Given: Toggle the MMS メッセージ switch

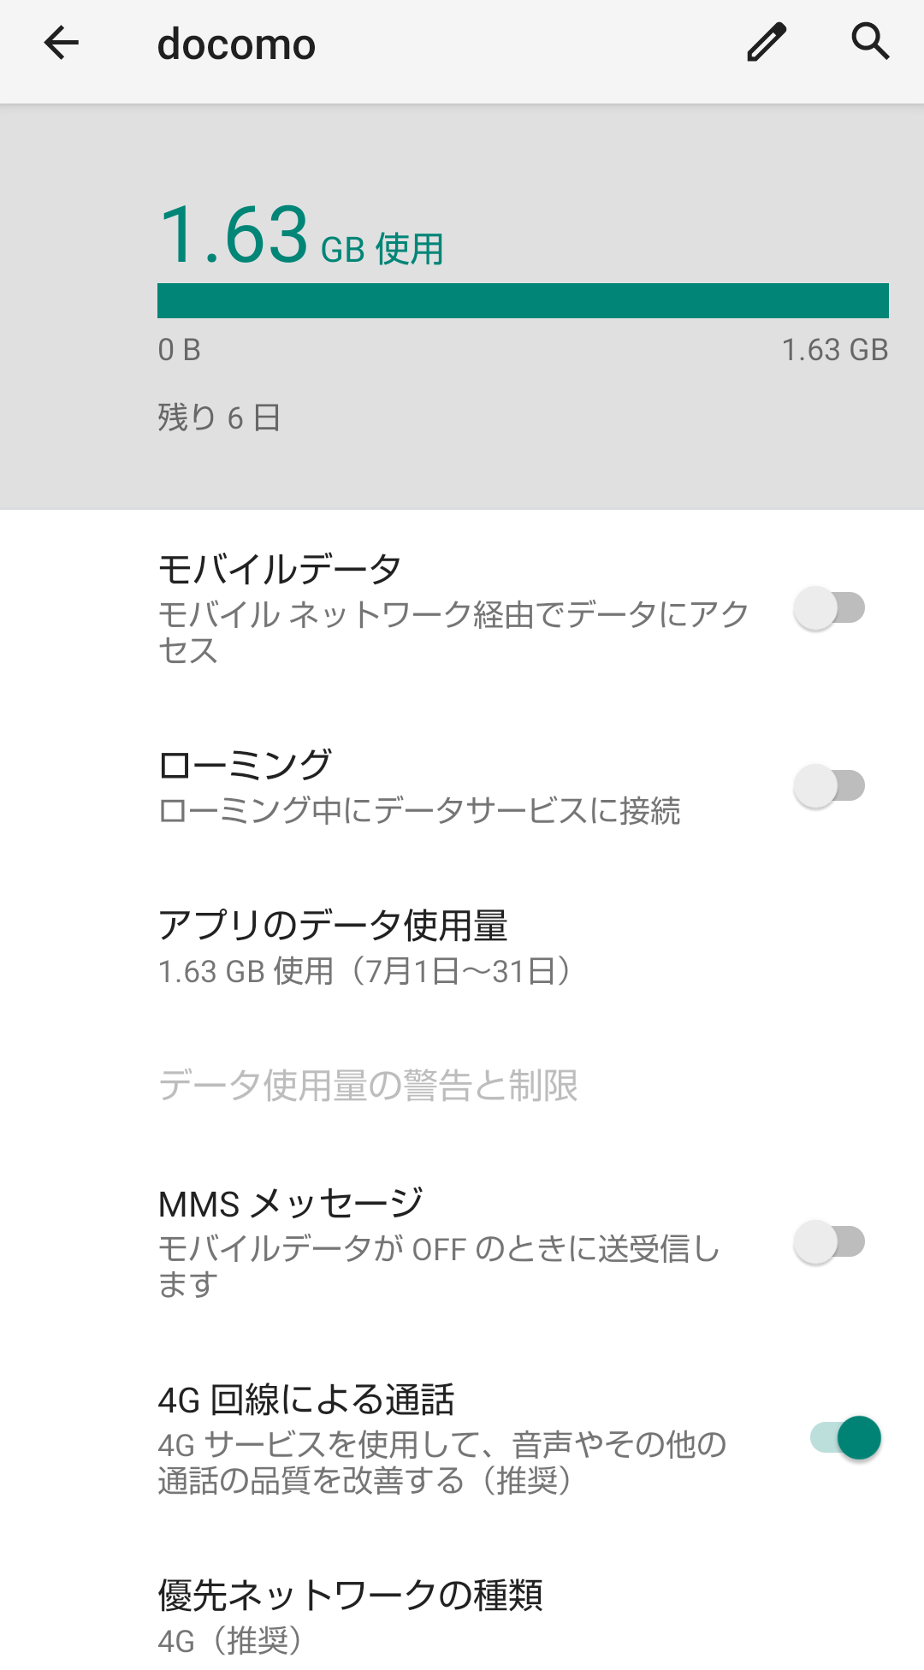Looking at the screenshot, I should click(x=829, y=1242).
